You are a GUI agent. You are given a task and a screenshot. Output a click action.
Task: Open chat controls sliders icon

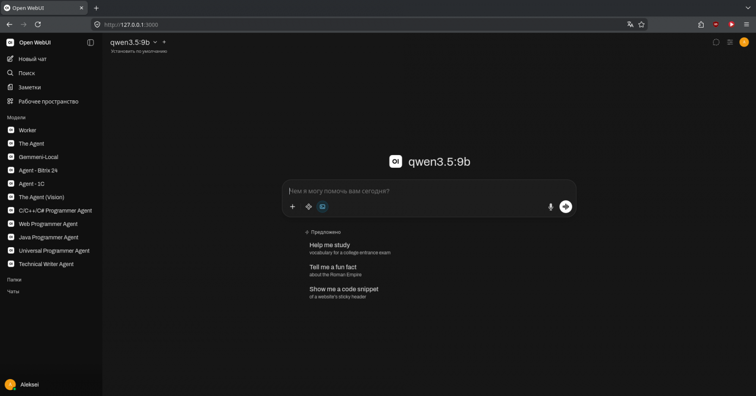(x=730, y=43)
